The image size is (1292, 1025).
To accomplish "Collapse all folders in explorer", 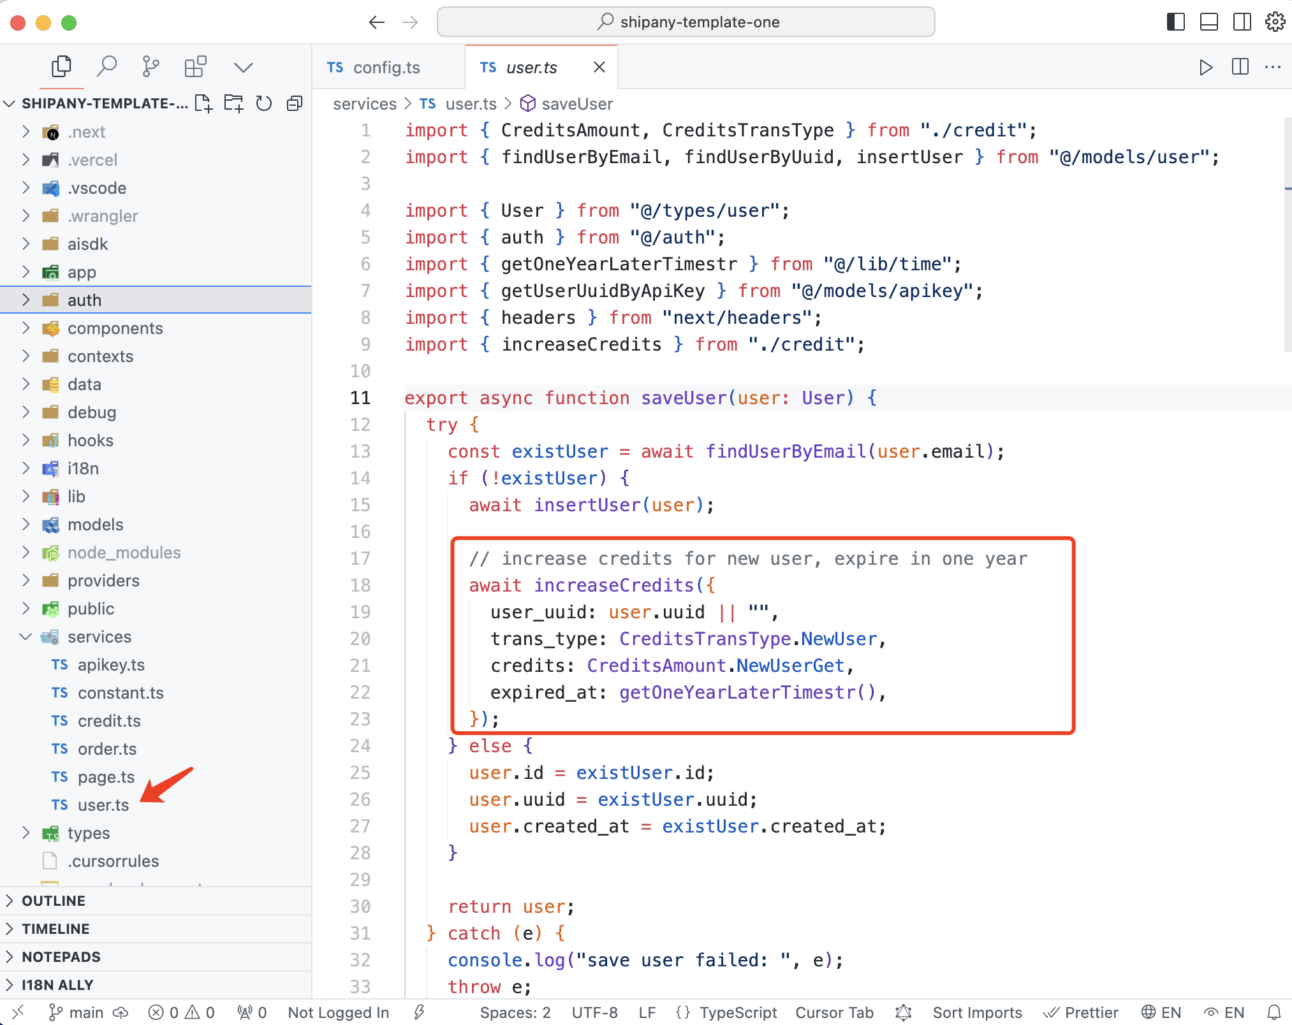I will pos(295,103).
